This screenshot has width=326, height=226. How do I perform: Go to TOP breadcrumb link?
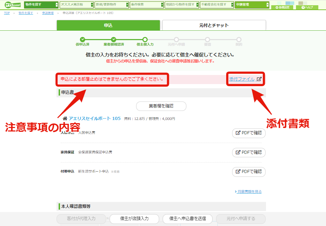coord(7,13)
